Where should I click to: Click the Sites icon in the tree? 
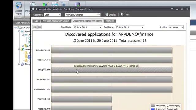pyautogui.click(x=23, y=64)
